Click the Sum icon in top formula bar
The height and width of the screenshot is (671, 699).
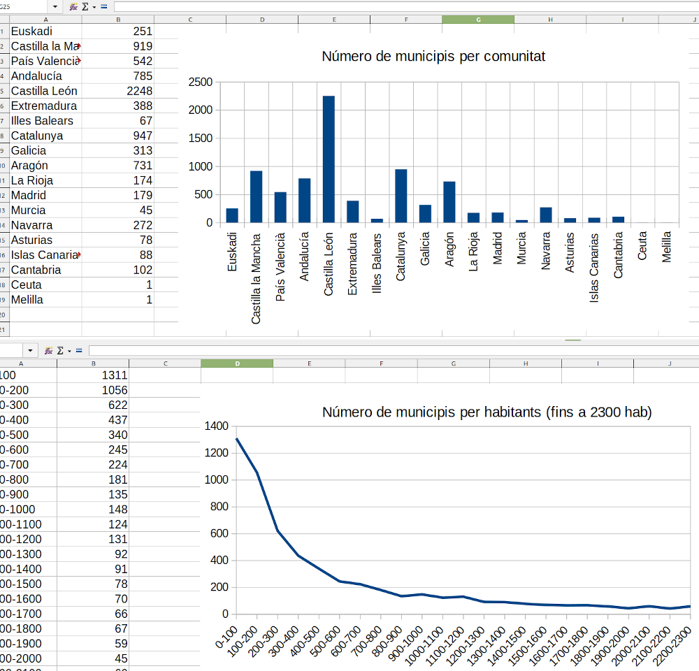(85, 6)
